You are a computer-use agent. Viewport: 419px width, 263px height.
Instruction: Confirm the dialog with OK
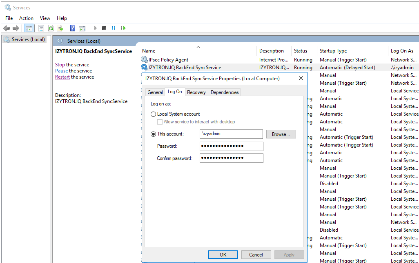[223, 255]
